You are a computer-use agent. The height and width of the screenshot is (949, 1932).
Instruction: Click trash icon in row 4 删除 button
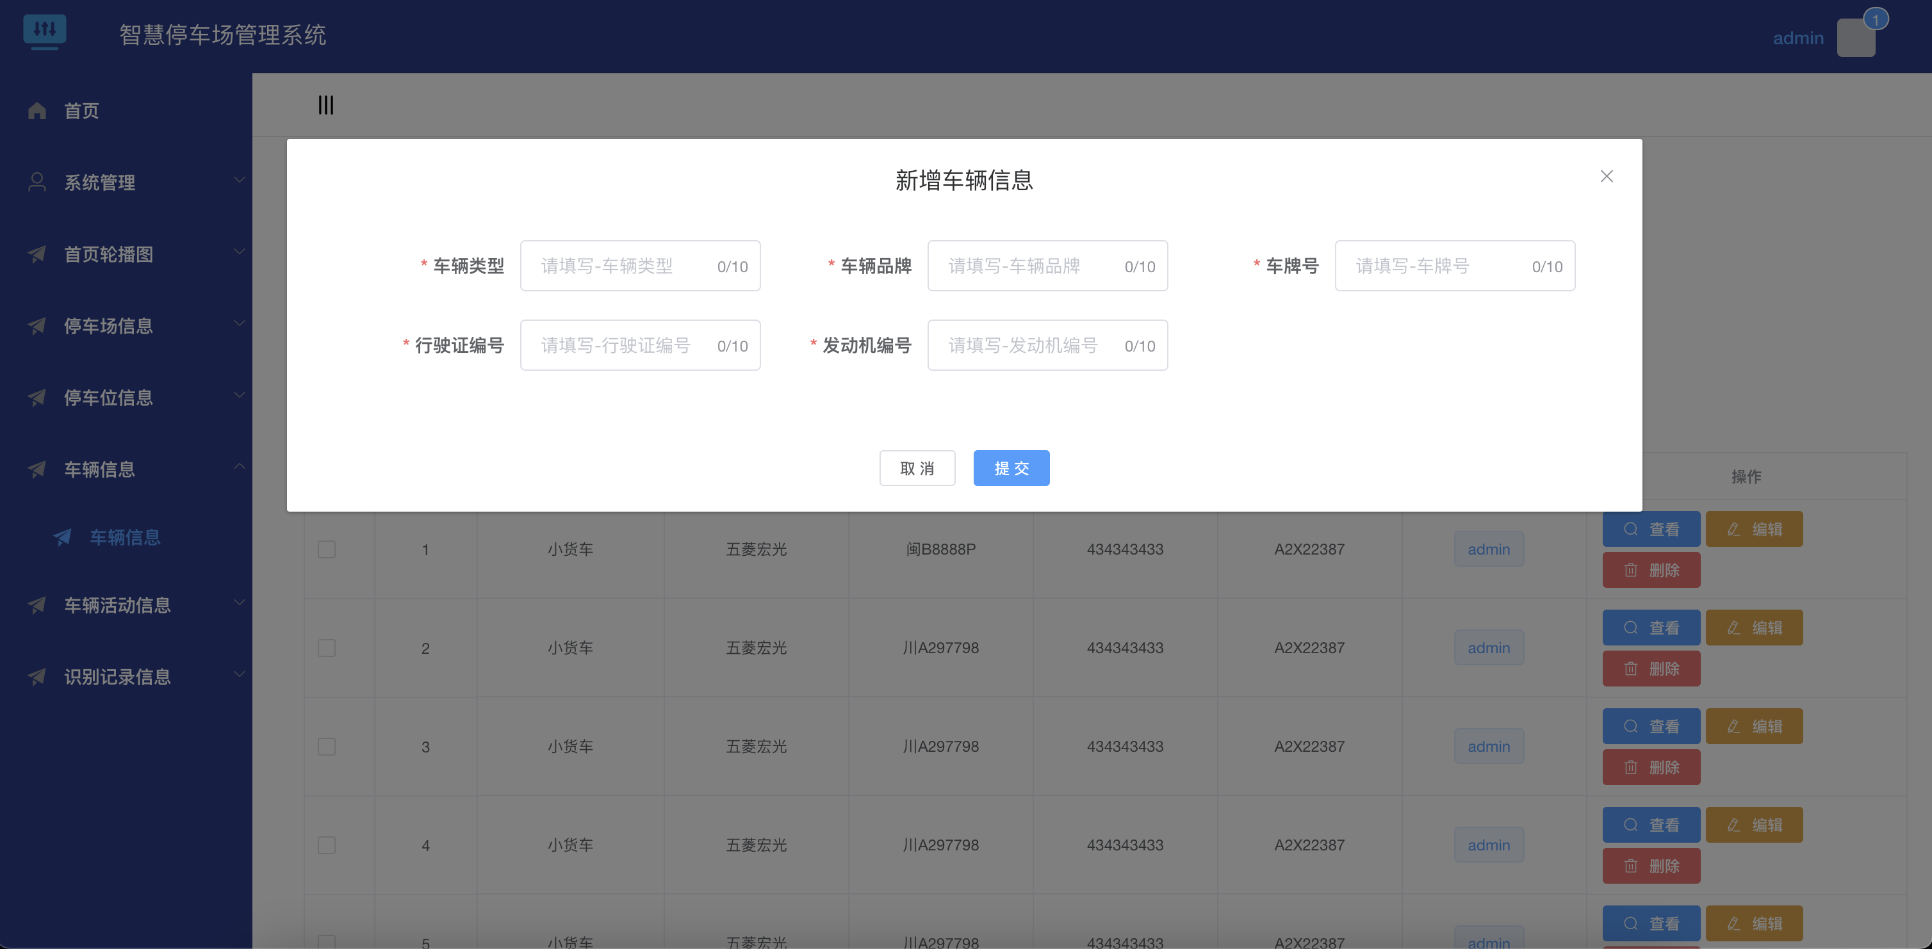pyautogui.click(x=1630, y=866)
